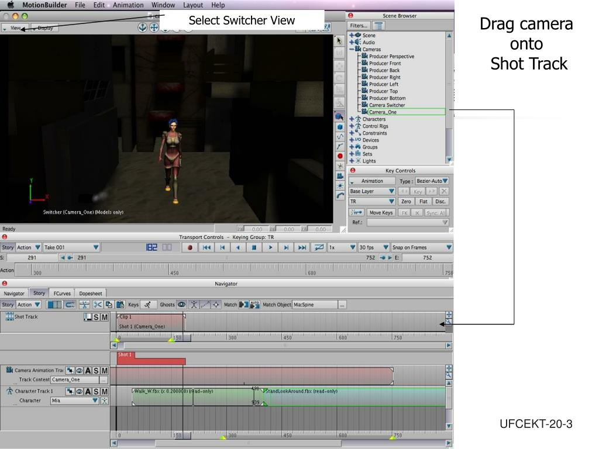Click the play forward transport button
599x449 pixels.
tap(270, 247)
